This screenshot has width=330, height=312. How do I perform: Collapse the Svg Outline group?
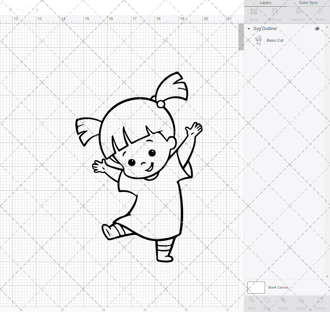tap(249, 29)
